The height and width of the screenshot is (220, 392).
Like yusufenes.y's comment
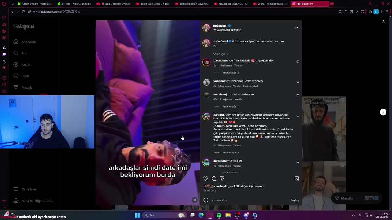298,82
